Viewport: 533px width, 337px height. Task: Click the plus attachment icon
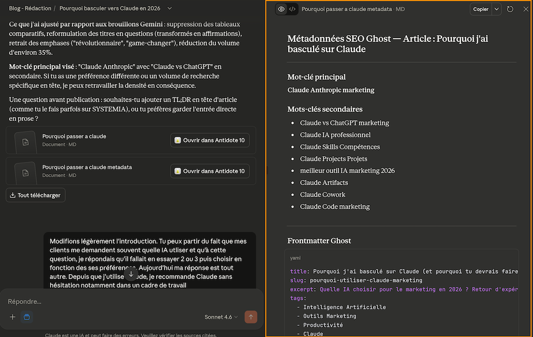point(13,317)
